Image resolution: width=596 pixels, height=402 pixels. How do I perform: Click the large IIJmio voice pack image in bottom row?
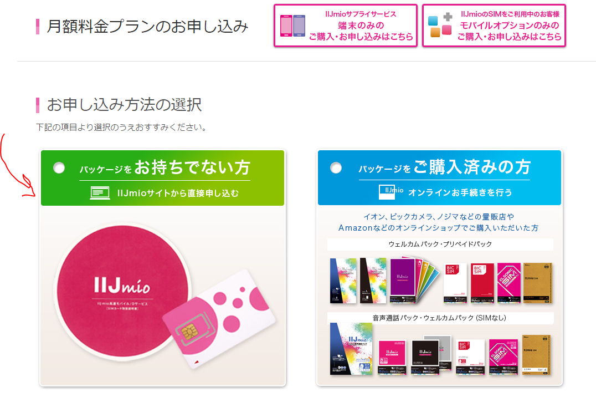click(x=351, y=349)
